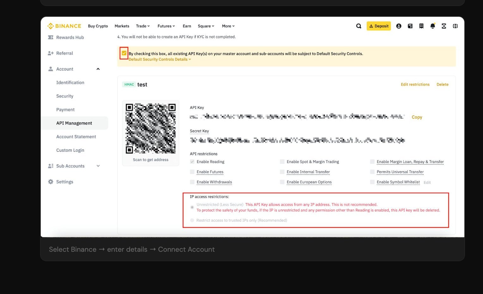Click the HMAC badge next to test
The width and height of the screenshot is (483, 294).
point(129,85)
